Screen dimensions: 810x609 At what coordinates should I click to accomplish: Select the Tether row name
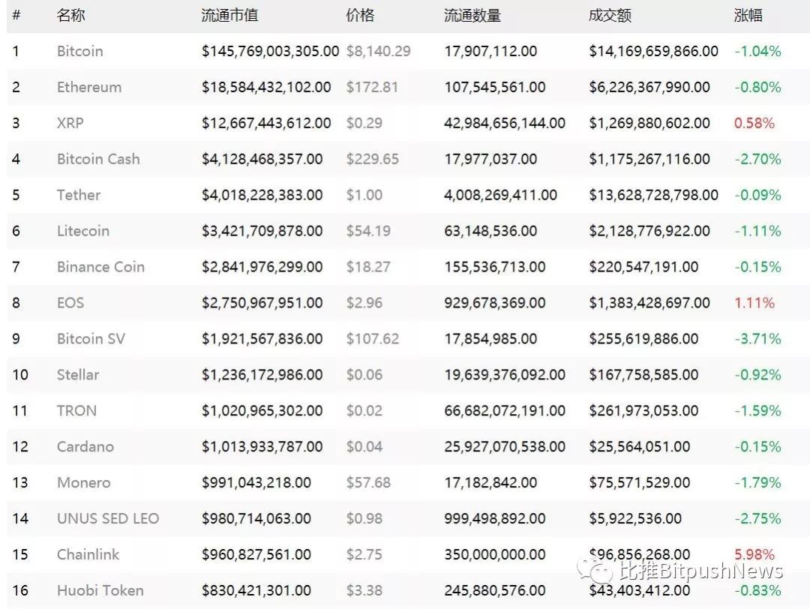(79, 195)
